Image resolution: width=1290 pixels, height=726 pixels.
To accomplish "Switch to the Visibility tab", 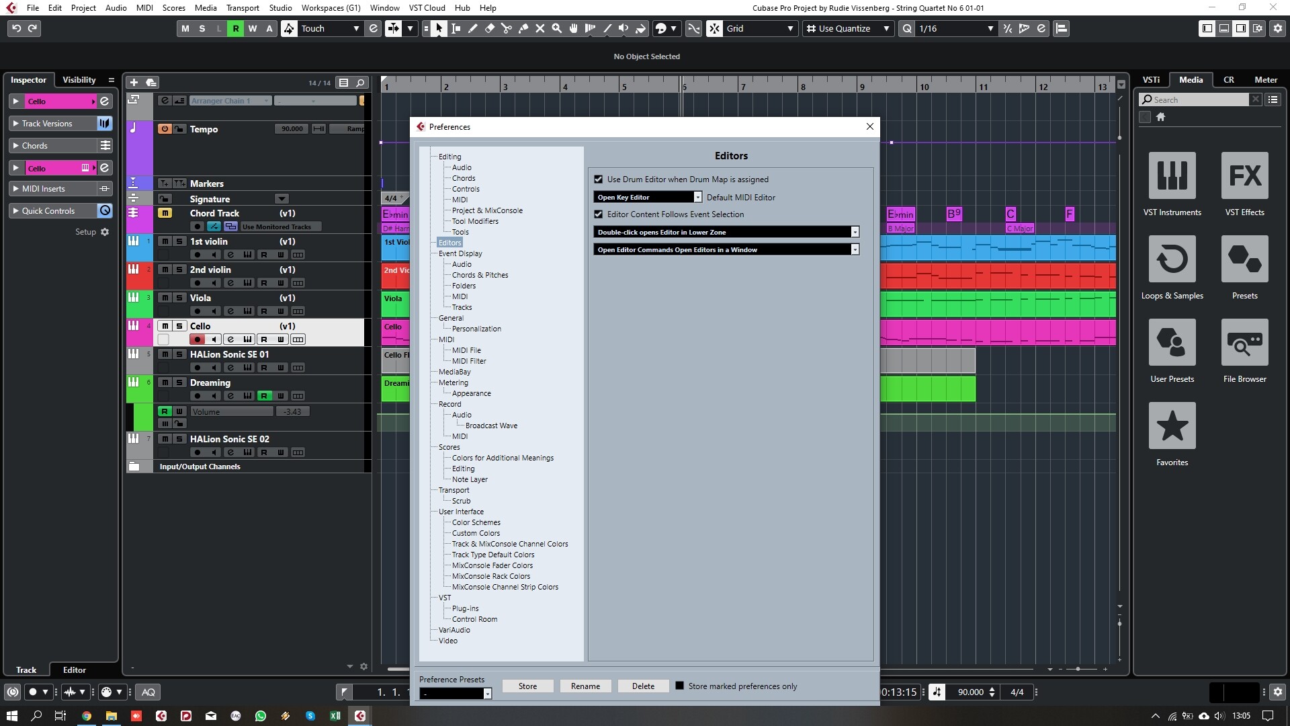I will [79, 79].
